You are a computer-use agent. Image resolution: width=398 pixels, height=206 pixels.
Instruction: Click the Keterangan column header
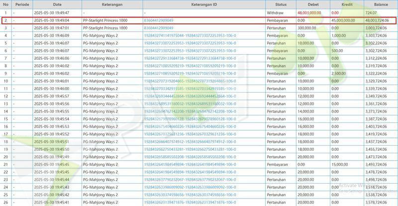point(111,4)
